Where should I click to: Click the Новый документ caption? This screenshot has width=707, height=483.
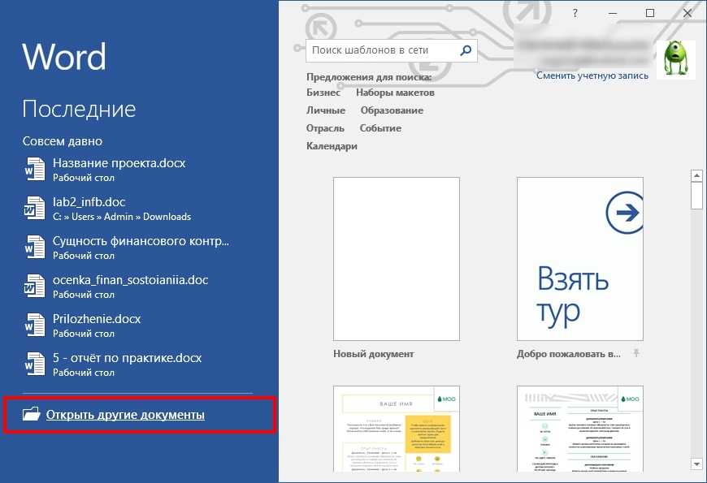coord(373,354)
